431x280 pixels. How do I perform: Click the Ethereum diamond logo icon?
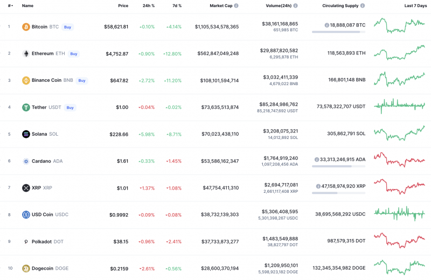point(26,54)
